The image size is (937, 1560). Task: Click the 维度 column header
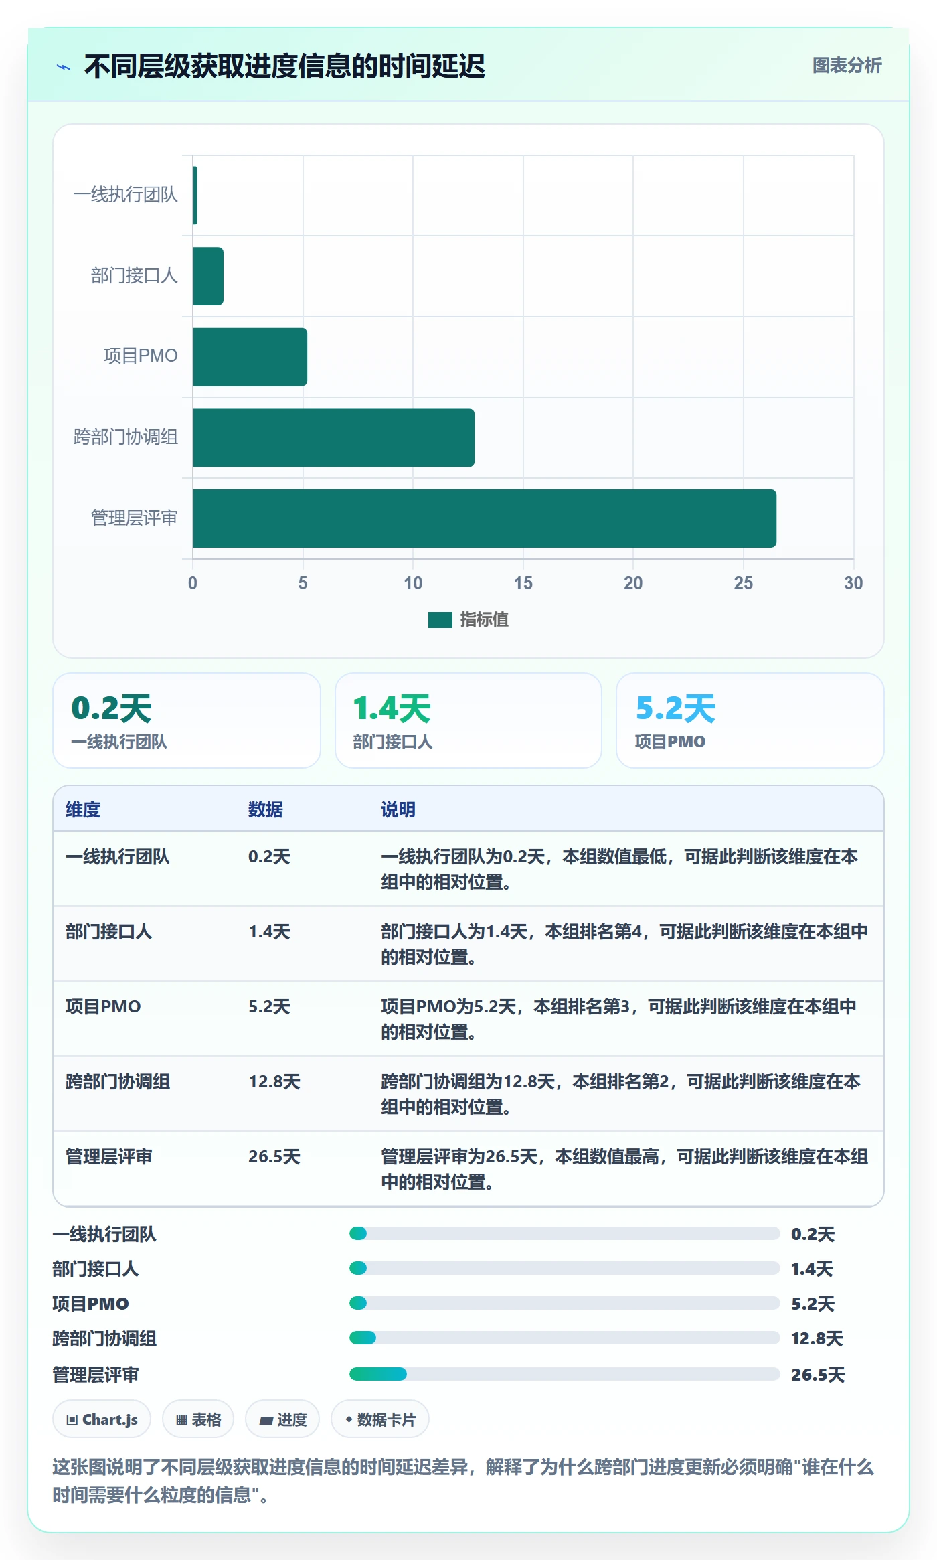(83, 809)
